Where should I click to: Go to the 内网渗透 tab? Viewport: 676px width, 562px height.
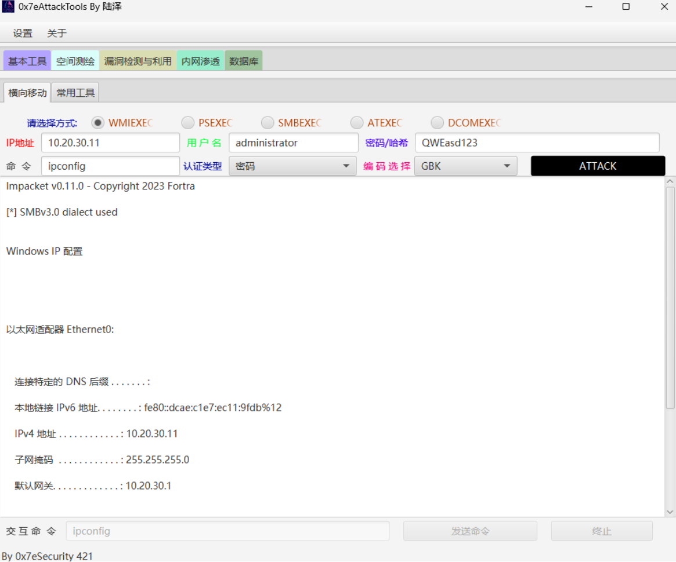tap(200, 61)
